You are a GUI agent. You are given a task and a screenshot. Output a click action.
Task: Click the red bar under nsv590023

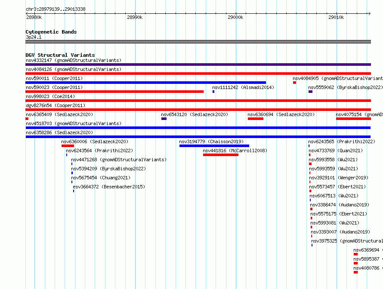click(x=114, y=92)
